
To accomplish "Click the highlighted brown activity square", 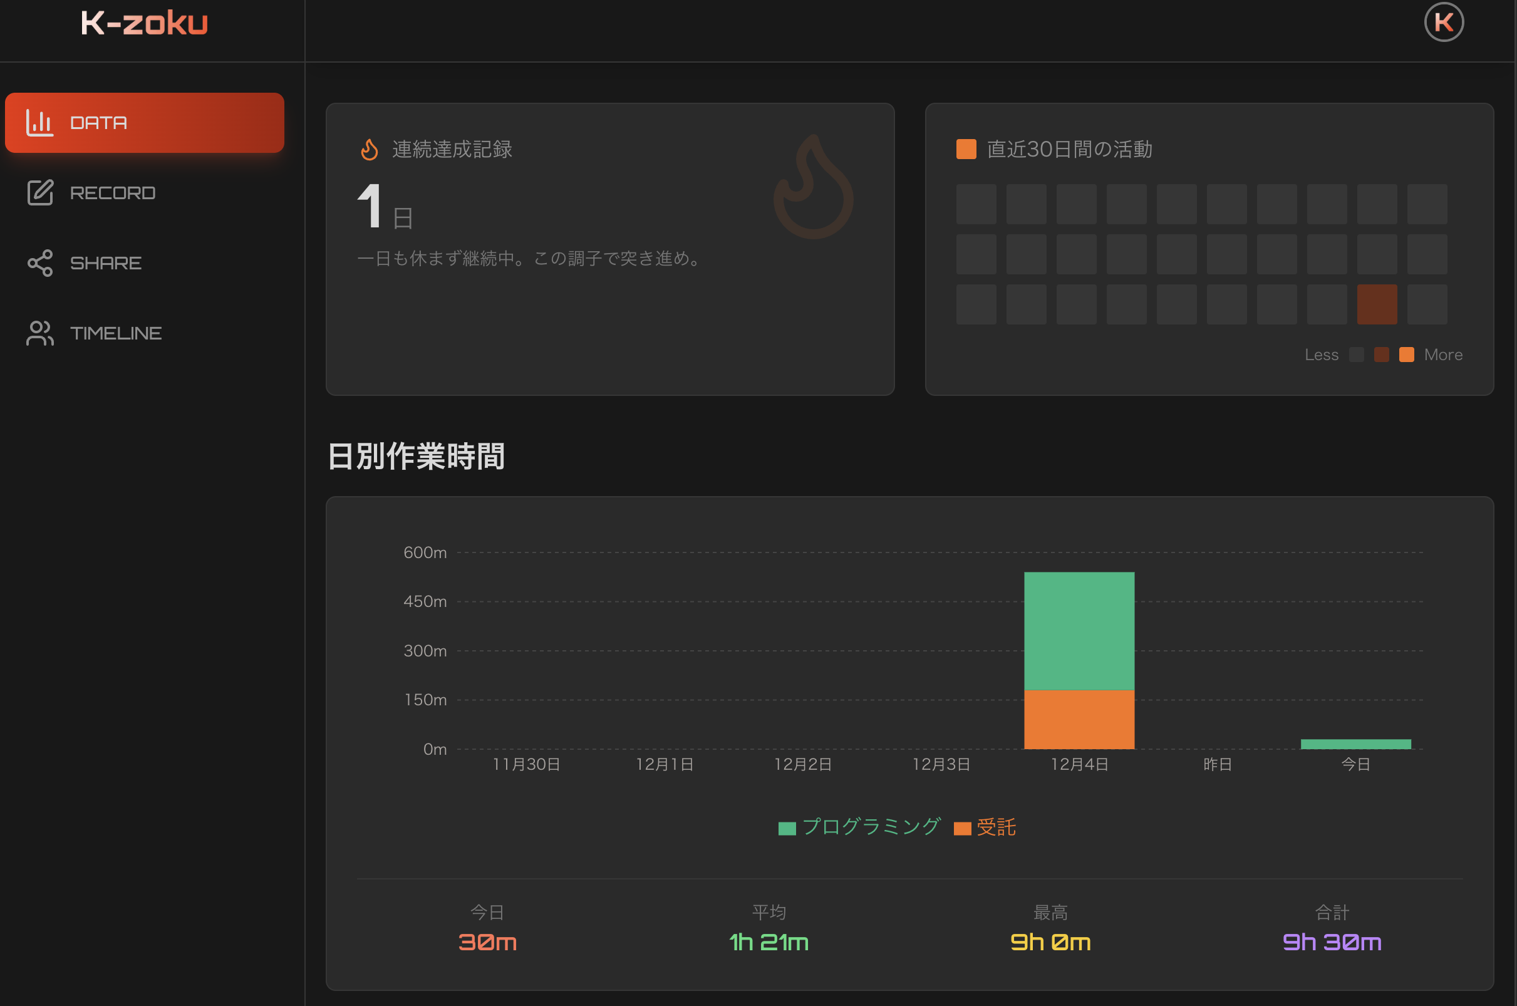I will [1377, 304].
